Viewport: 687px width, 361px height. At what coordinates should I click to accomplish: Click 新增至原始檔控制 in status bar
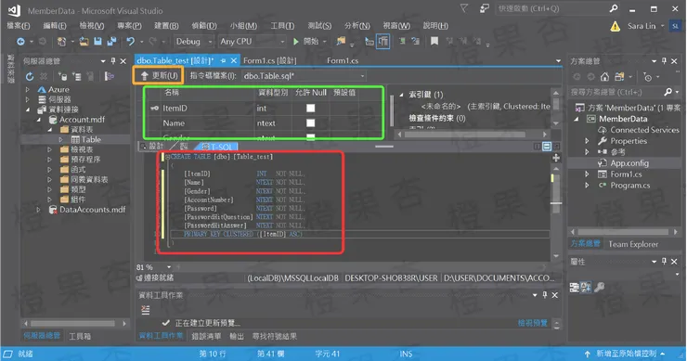click(626, 354)
